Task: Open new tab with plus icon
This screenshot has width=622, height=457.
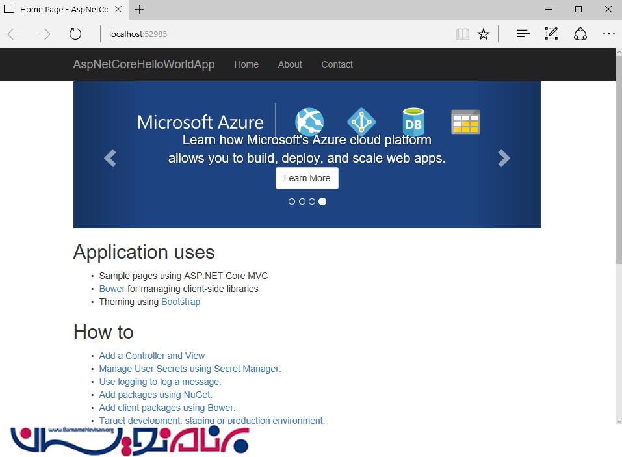Action: point(140,9)
